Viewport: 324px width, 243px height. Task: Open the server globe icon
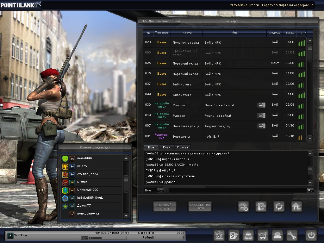[x=243, y=207]
